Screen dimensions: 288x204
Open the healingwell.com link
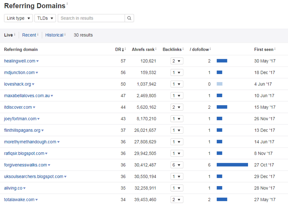tap(20, 61)
